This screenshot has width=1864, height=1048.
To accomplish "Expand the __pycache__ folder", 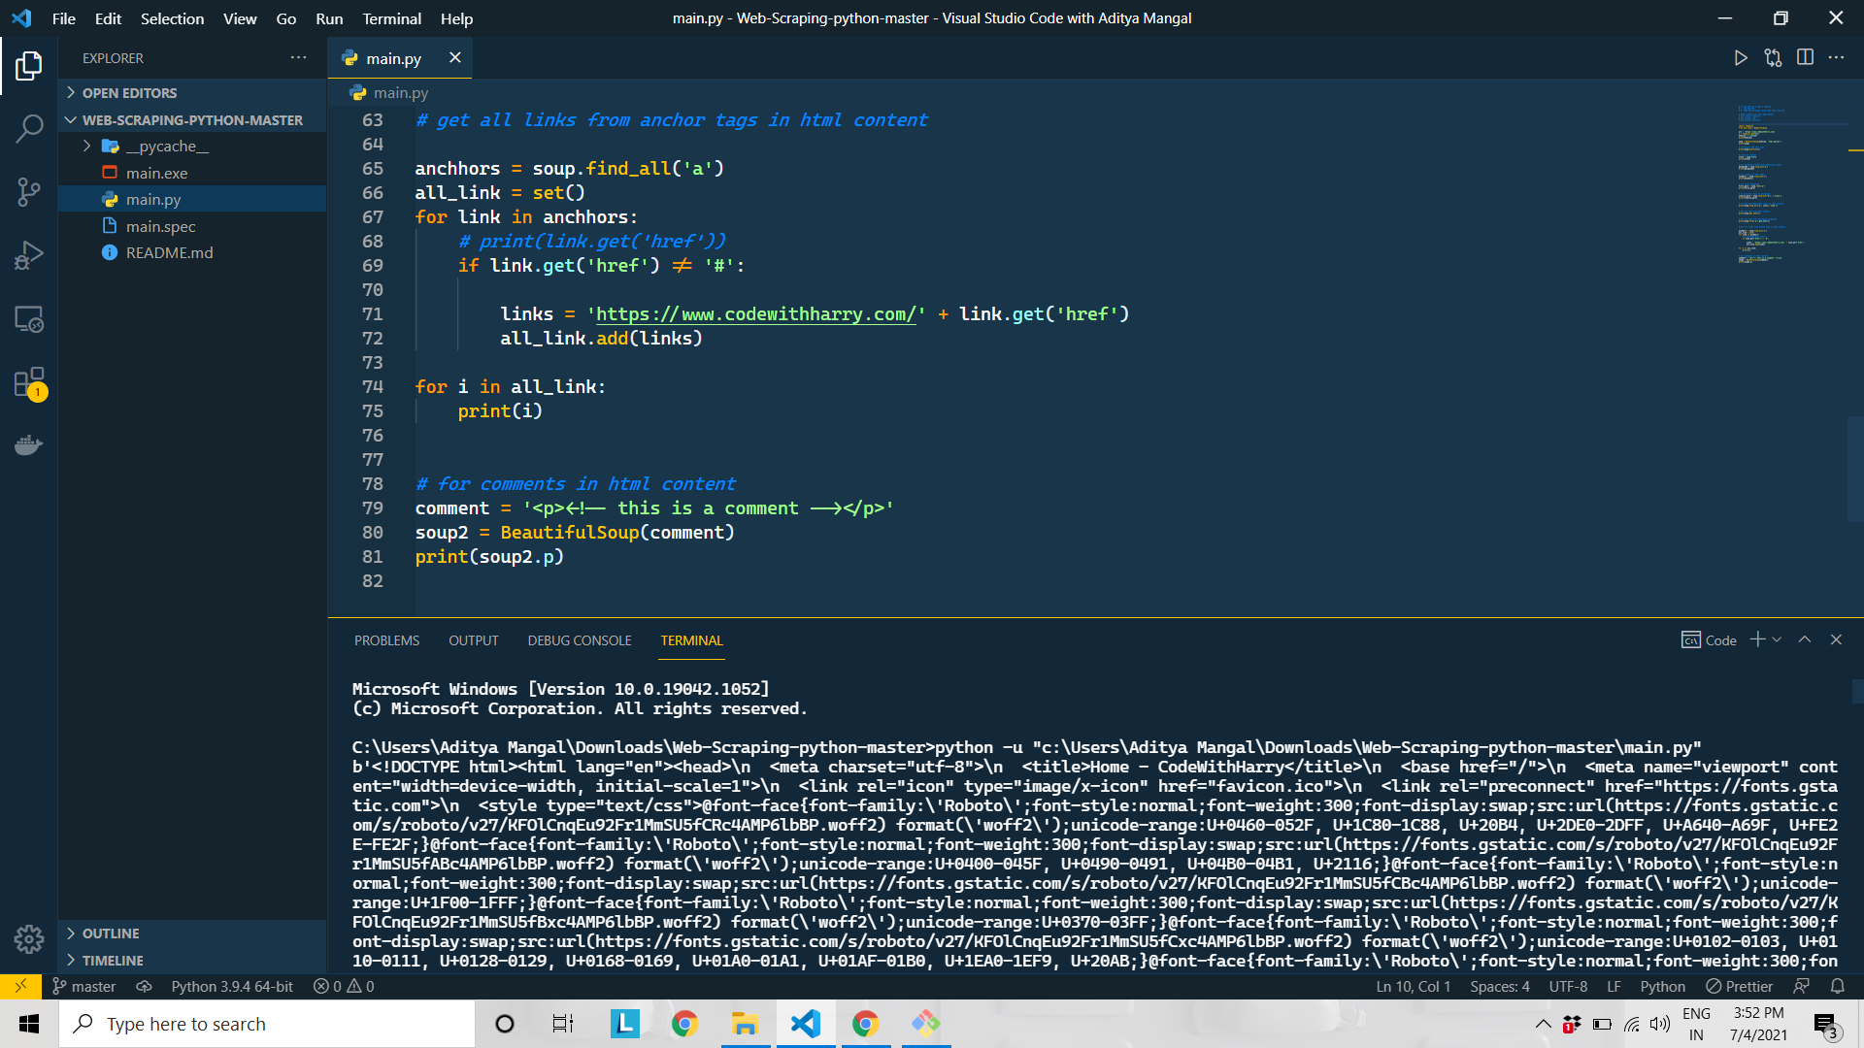I will pos(87,146).
